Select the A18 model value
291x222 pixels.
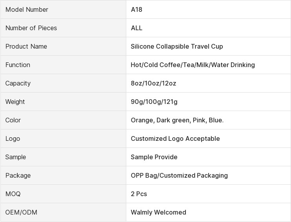click(x=136, y=9)
